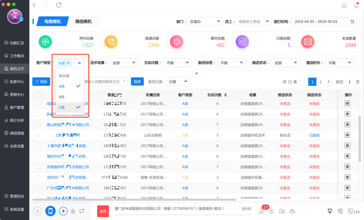Choose B类 in the customer type list

(70, 97)
